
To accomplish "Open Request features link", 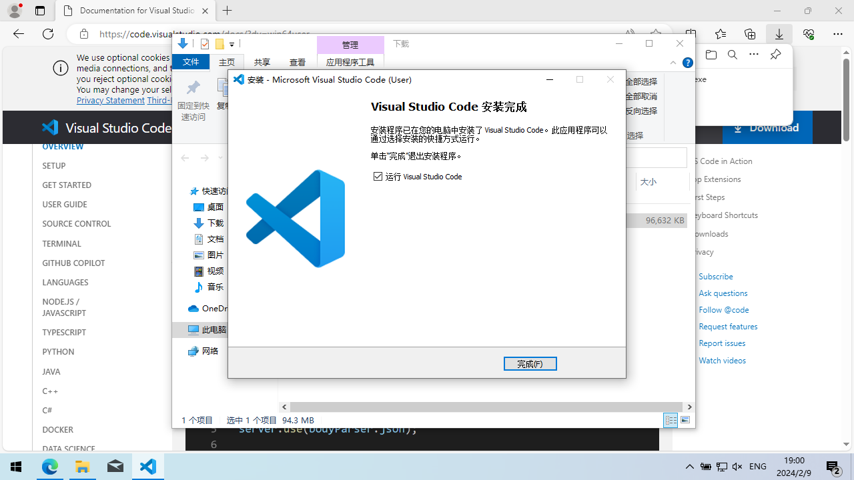I will point(728,326).
